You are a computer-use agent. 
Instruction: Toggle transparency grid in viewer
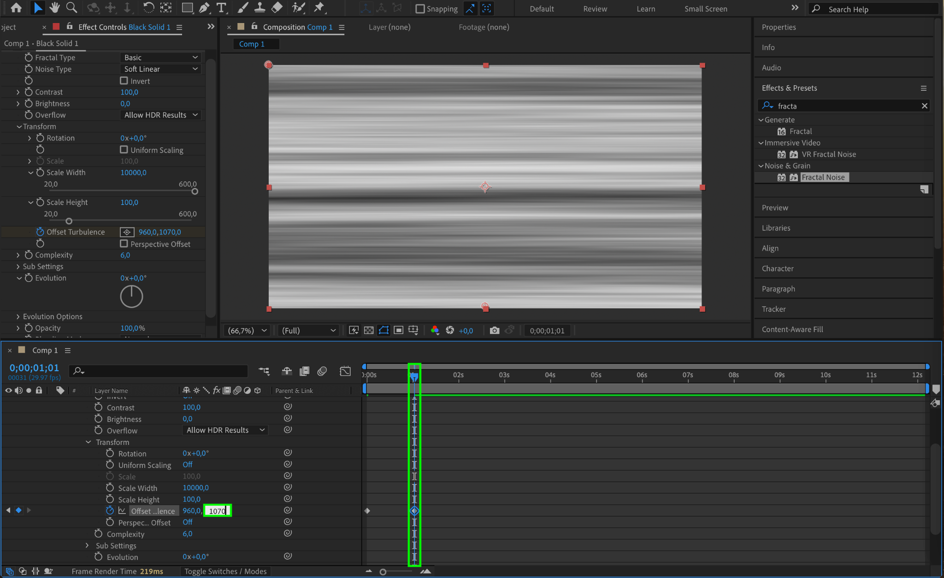(x=369, y=330)
